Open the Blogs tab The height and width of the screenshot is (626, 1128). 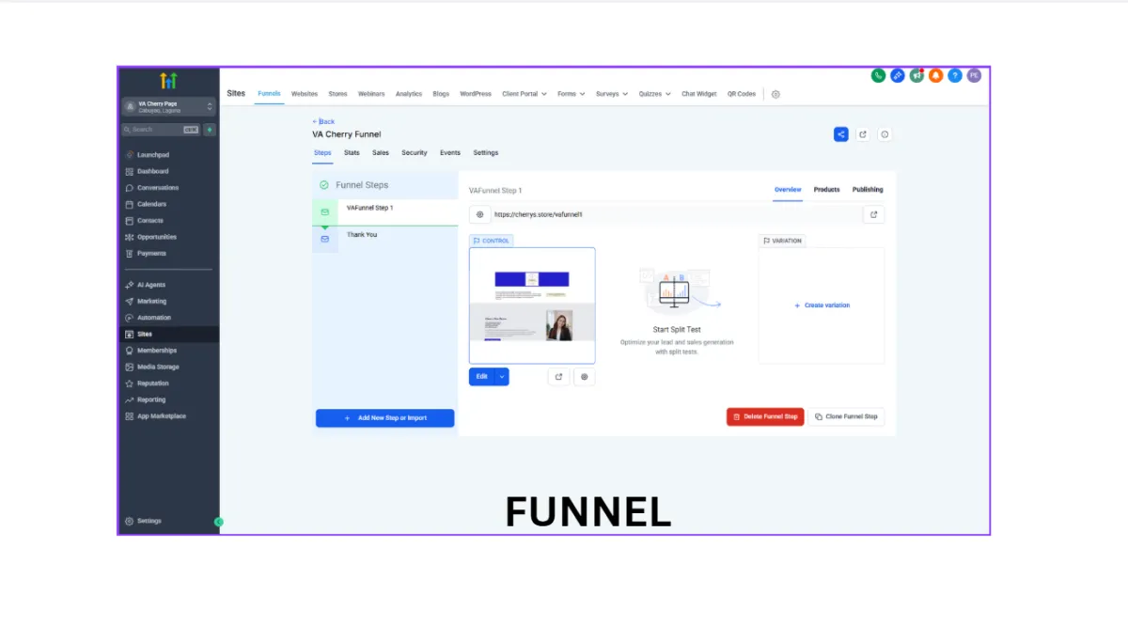pyautogui.click(x=441, y=94)
